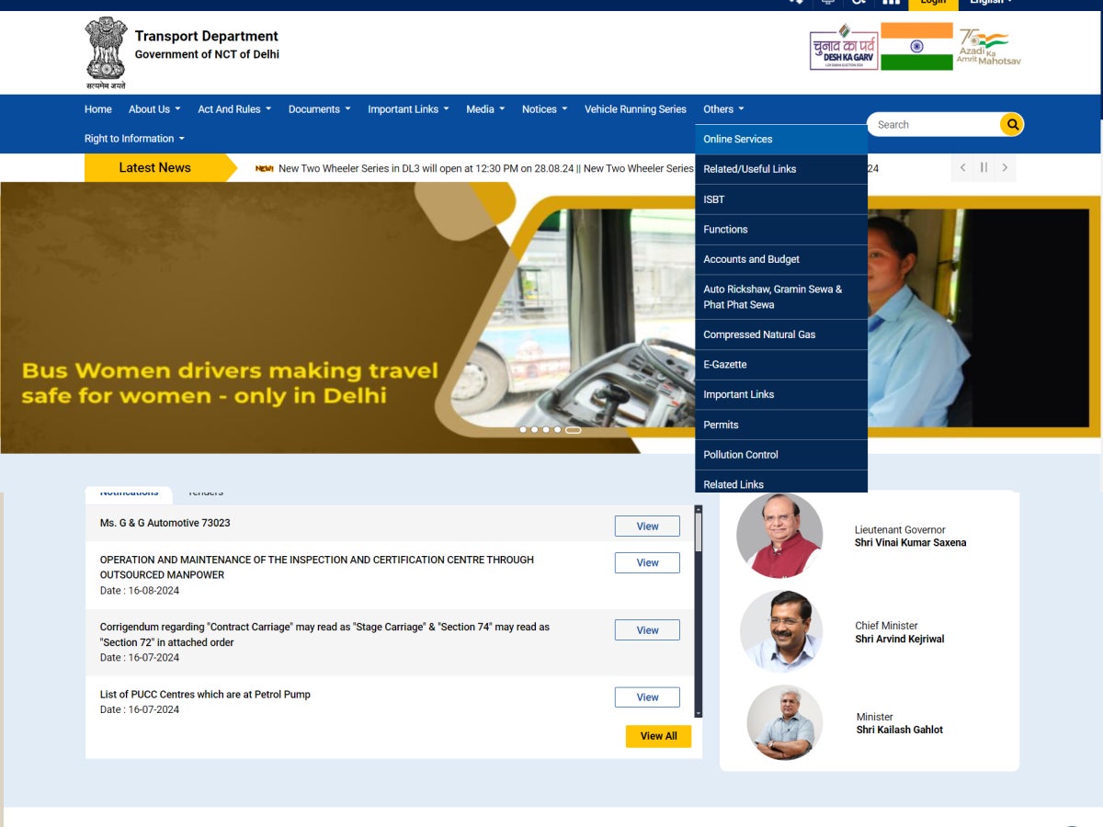Image resolution: width=1103 pixels, height=827 pixels.
Task: Switch to the Tenders tab
Action: pyautogui.click(x=204, y=493)
